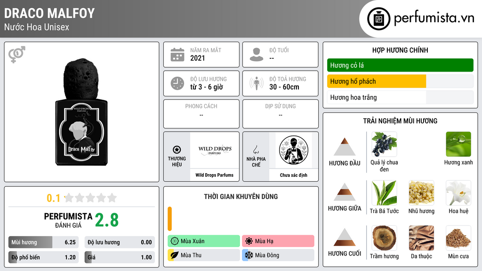This screenshot has width=482, height=271.
Task: Open the Nhũ hương note image
Action: 421,193
